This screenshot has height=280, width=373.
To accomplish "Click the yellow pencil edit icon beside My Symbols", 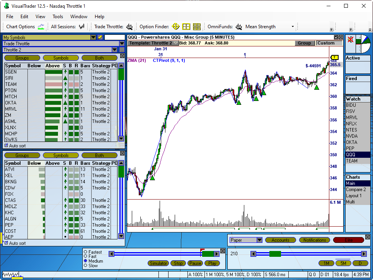I will pyautogui.click(x=100, y=38).
